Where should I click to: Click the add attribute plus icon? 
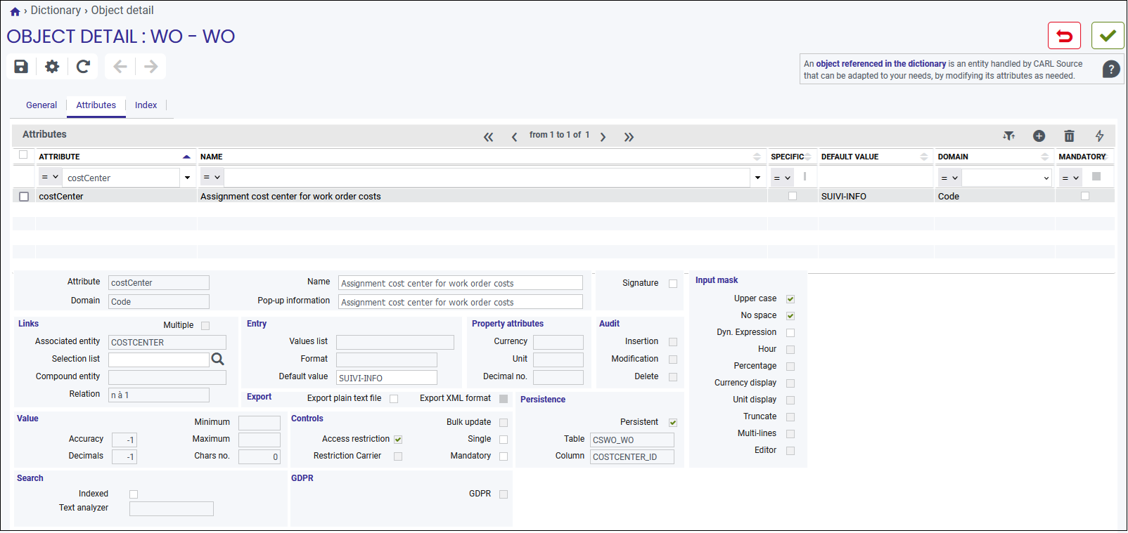pyautogui.click(x=1039, y=136)
